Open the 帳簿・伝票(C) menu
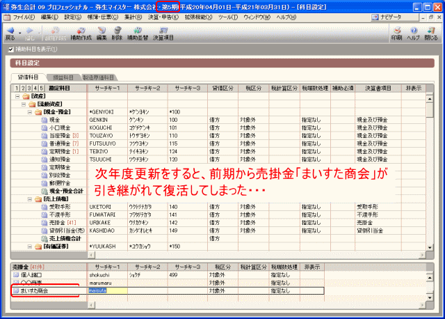Viewport: 445px width, 319px height. (x=103, y=17)
